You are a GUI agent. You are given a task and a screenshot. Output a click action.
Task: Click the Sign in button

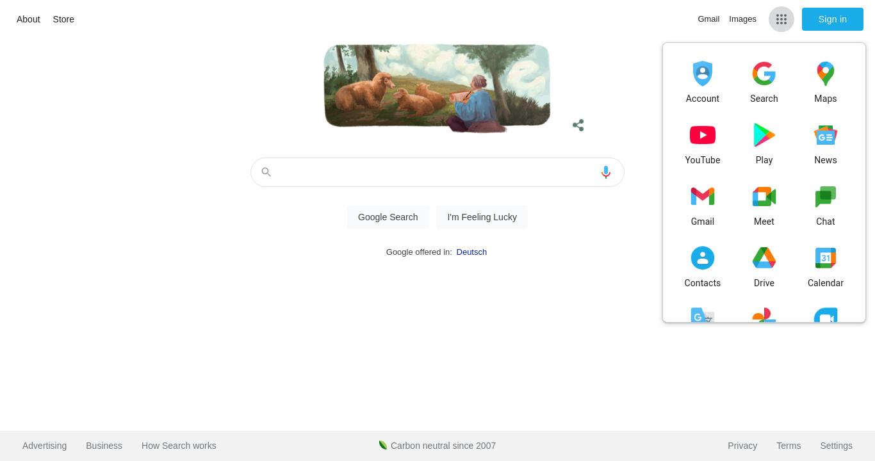pyautogui.click(x=833, y=19)
